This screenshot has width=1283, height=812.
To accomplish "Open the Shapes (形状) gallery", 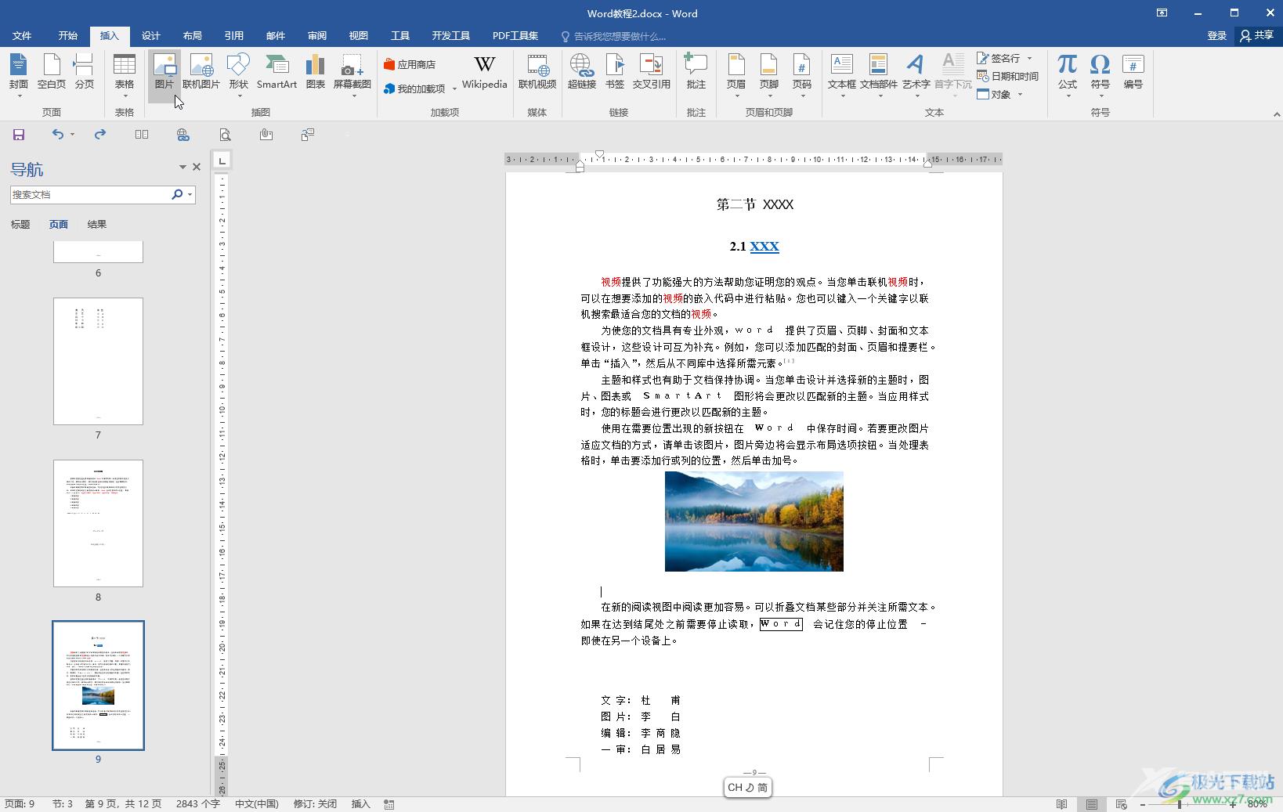I will pyautogui.click(x=238, y=75).
